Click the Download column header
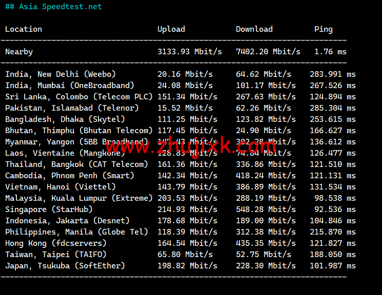 (x=254, y=29)
